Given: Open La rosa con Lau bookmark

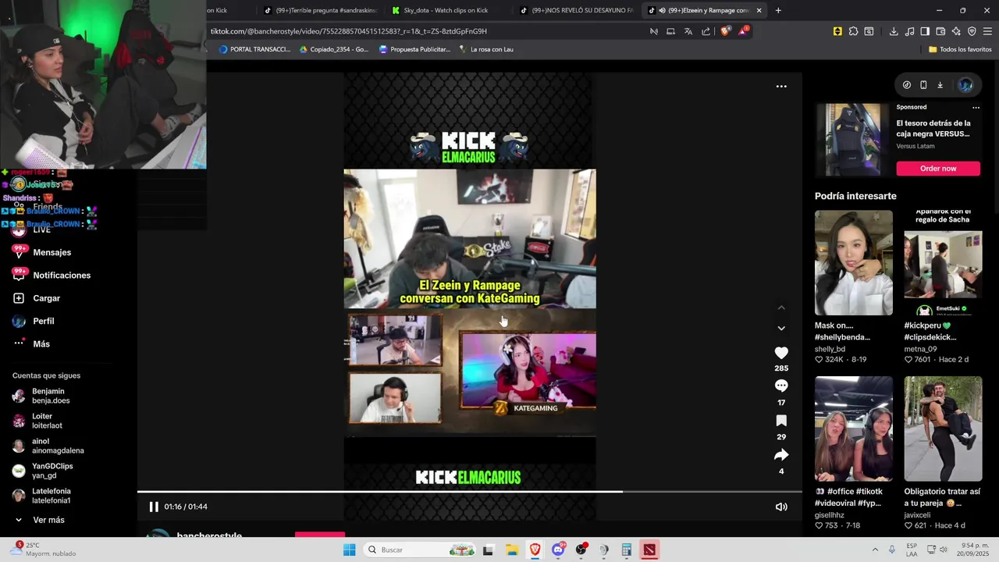Looking at the screenshot, I should (x=485, y=49).
